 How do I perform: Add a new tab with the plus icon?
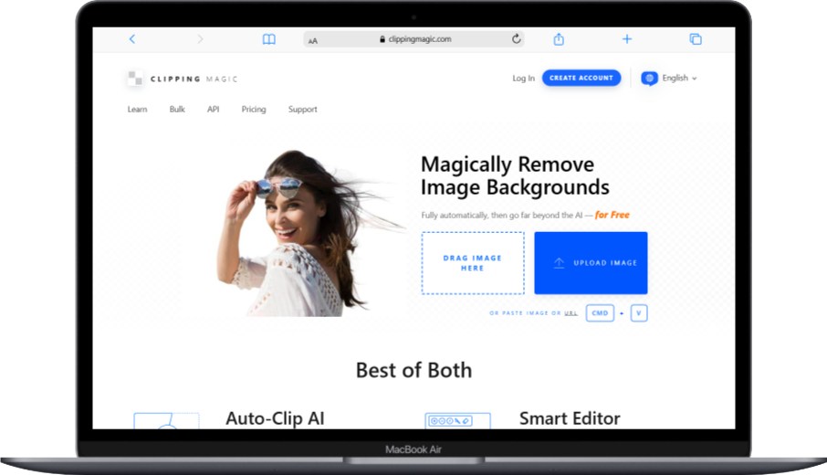pos(627,39)
